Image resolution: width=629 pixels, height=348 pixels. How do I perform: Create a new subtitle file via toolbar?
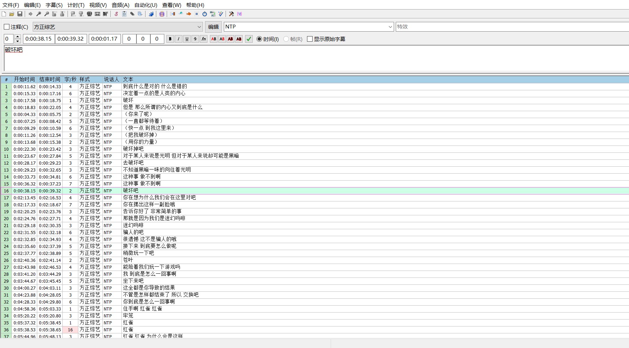point(3,14)
